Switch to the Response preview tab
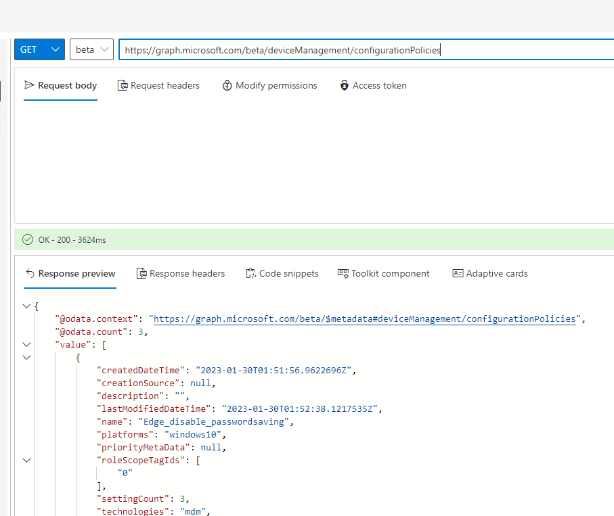The width and height of the screenshot is (614, 516). point(70,273)
